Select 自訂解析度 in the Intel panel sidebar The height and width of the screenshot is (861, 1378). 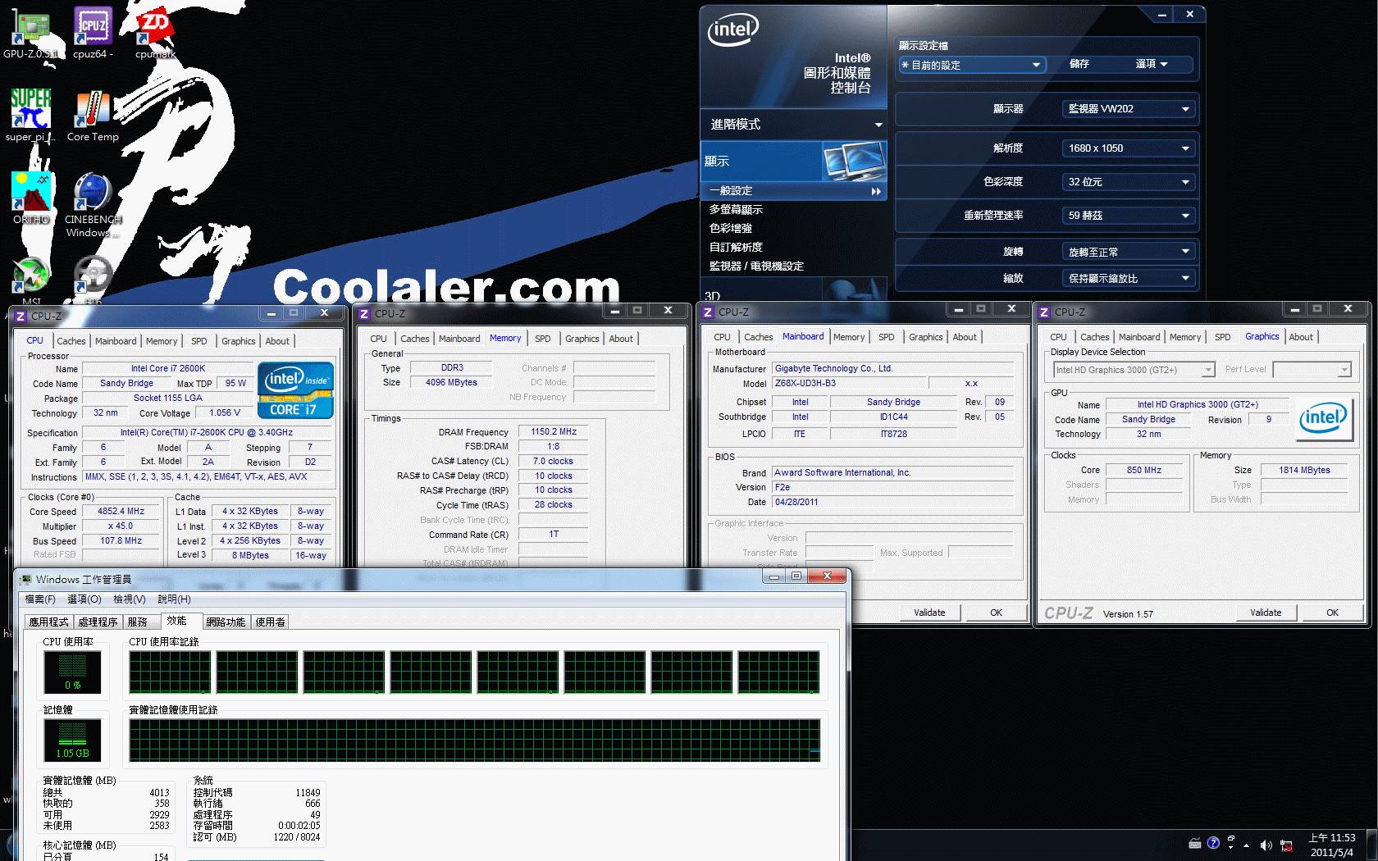pyautogui.click(x=737, y=248)
